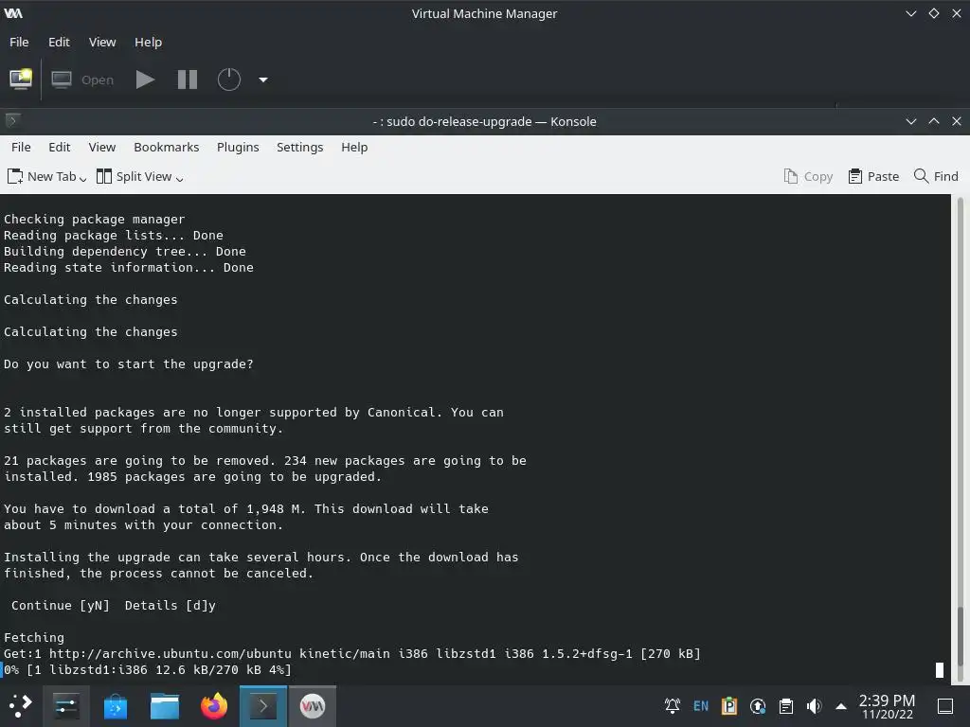Click the Konsole title bar window icon
Image resolution: width=970 pixels, height=727 pixels.
coord(11,120)
